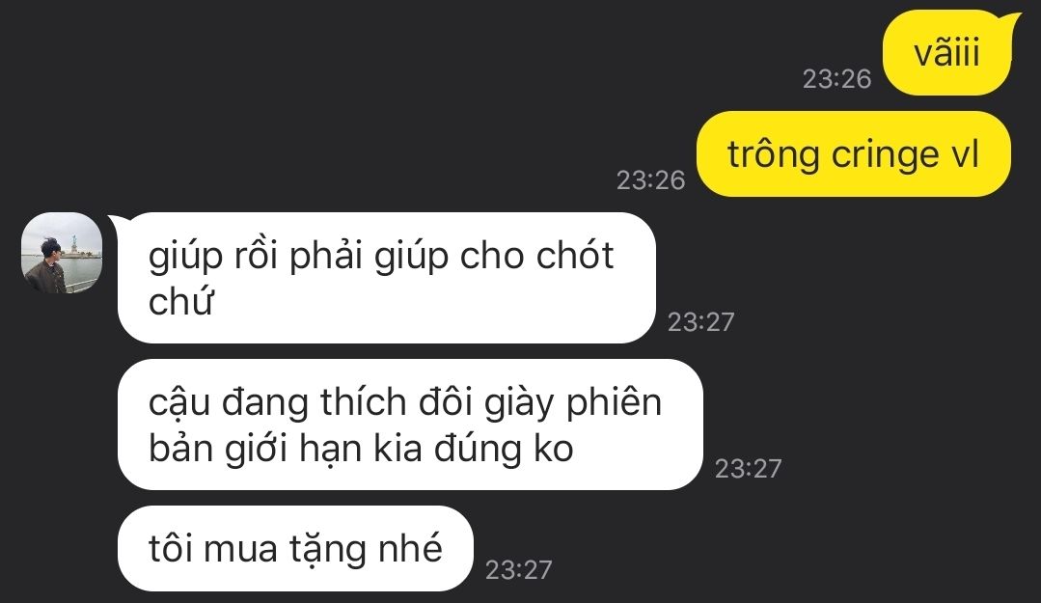Screen dimensions: 1041x603
Task: Click the 23:27 timestamp after "phiên bản giới hạn" message
Action: click(x=749, y=469)
